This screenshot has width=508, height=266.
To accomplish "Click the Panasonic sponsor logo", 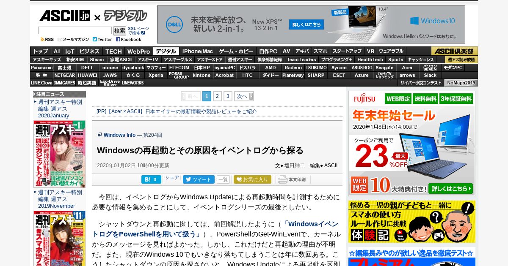I will click(x=41, y=68).
